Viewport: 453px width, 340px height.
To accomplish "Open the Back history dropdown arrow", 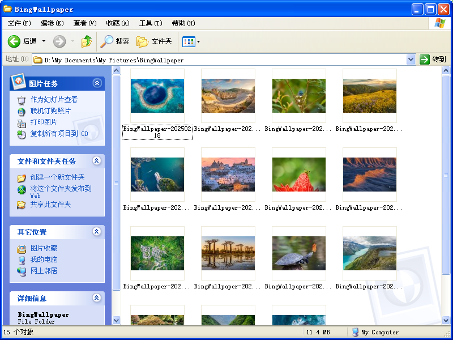I will 44,41.
